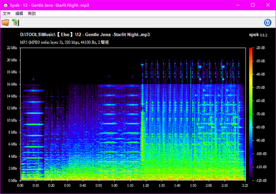Close the Spek window
This screenshot has width=276, height=194.
click(x=267, y=5)
